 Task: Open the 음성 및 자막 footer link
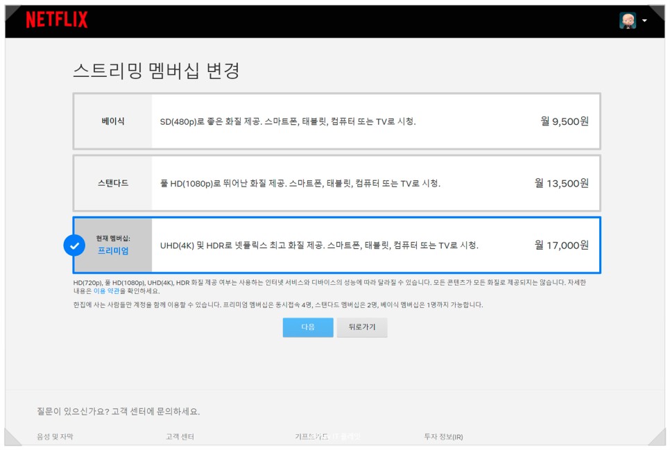[x=55, y=437]
